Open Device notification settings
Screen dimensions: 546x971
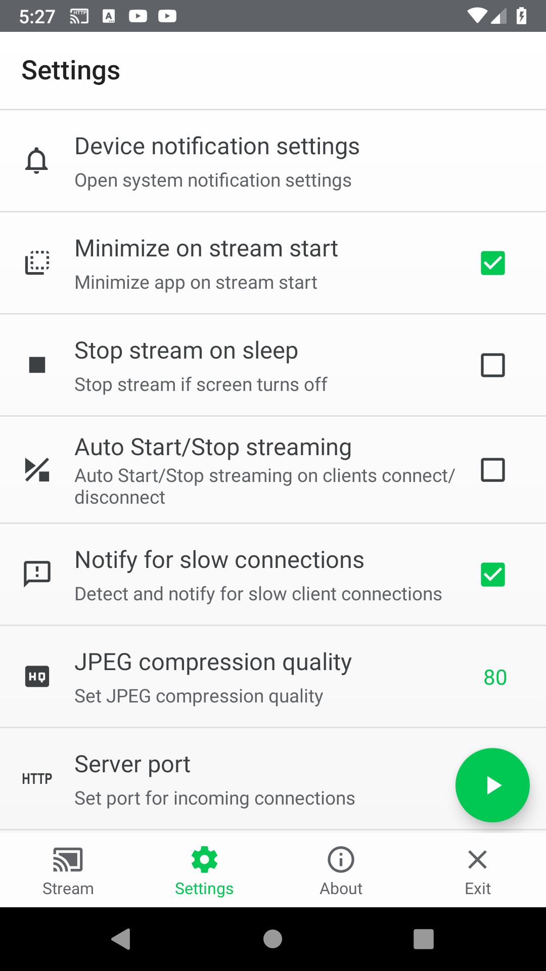(273, 161)
